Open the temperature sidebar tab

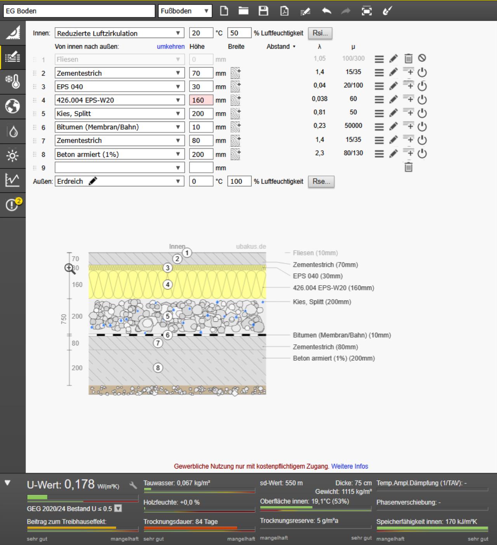click(x=12, y=82)
